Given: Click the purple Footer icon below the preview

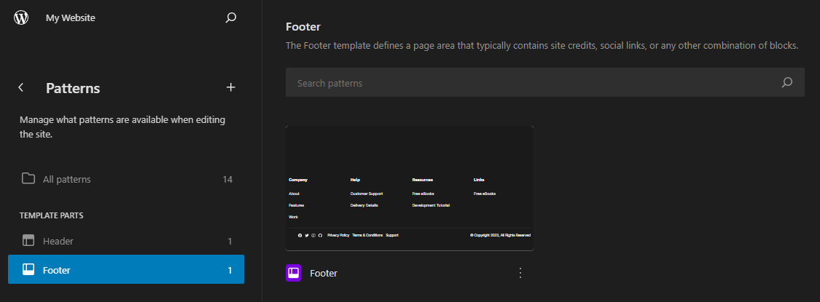Looking at the screenshot, I should 294,273.
